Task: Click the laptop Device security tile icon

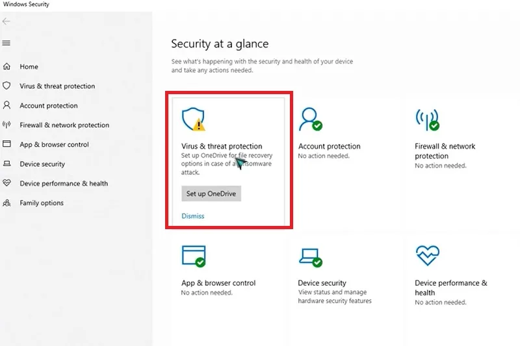Action: [311, 257]
